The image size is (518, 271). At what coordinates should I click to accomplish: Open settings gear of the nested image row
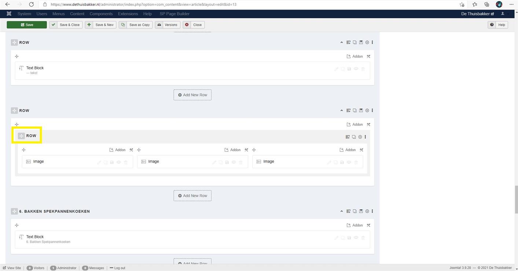[360, 137]
